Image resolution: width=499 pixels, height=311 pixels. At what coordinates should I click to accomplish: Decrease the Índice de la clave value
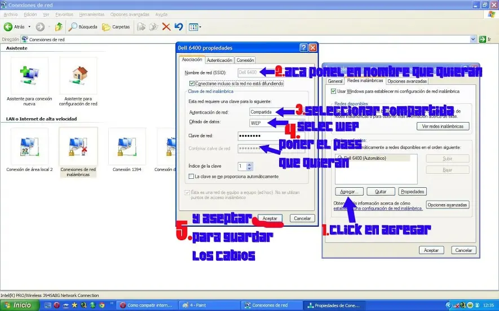[249, 168]
